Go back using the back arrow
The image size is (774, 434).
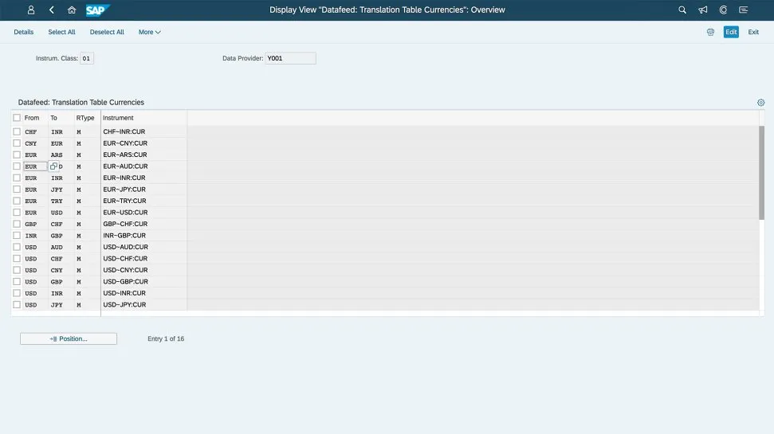pyautogui.click(x=52, y=10)
